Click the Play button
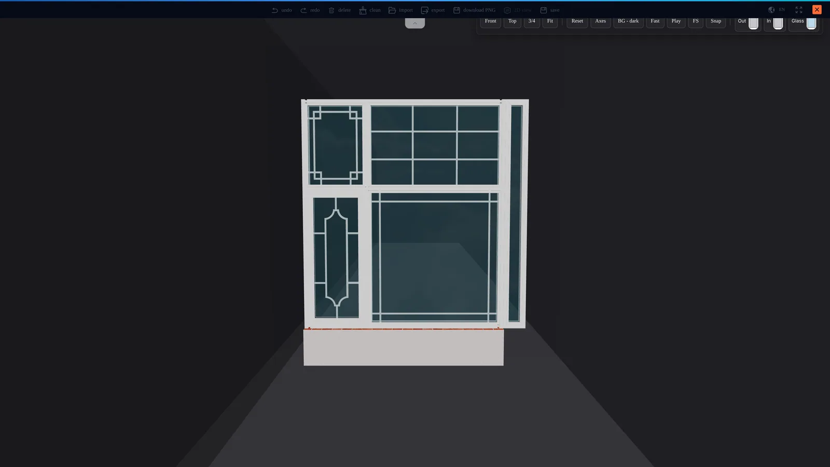 [676, 21]
